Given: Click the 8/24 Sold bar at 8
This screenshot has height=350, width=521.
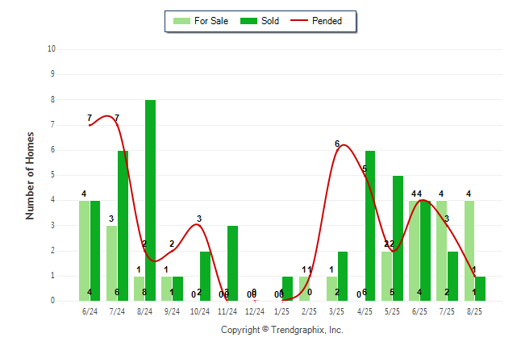Looking at the screenshot, I should coord(150,201).
